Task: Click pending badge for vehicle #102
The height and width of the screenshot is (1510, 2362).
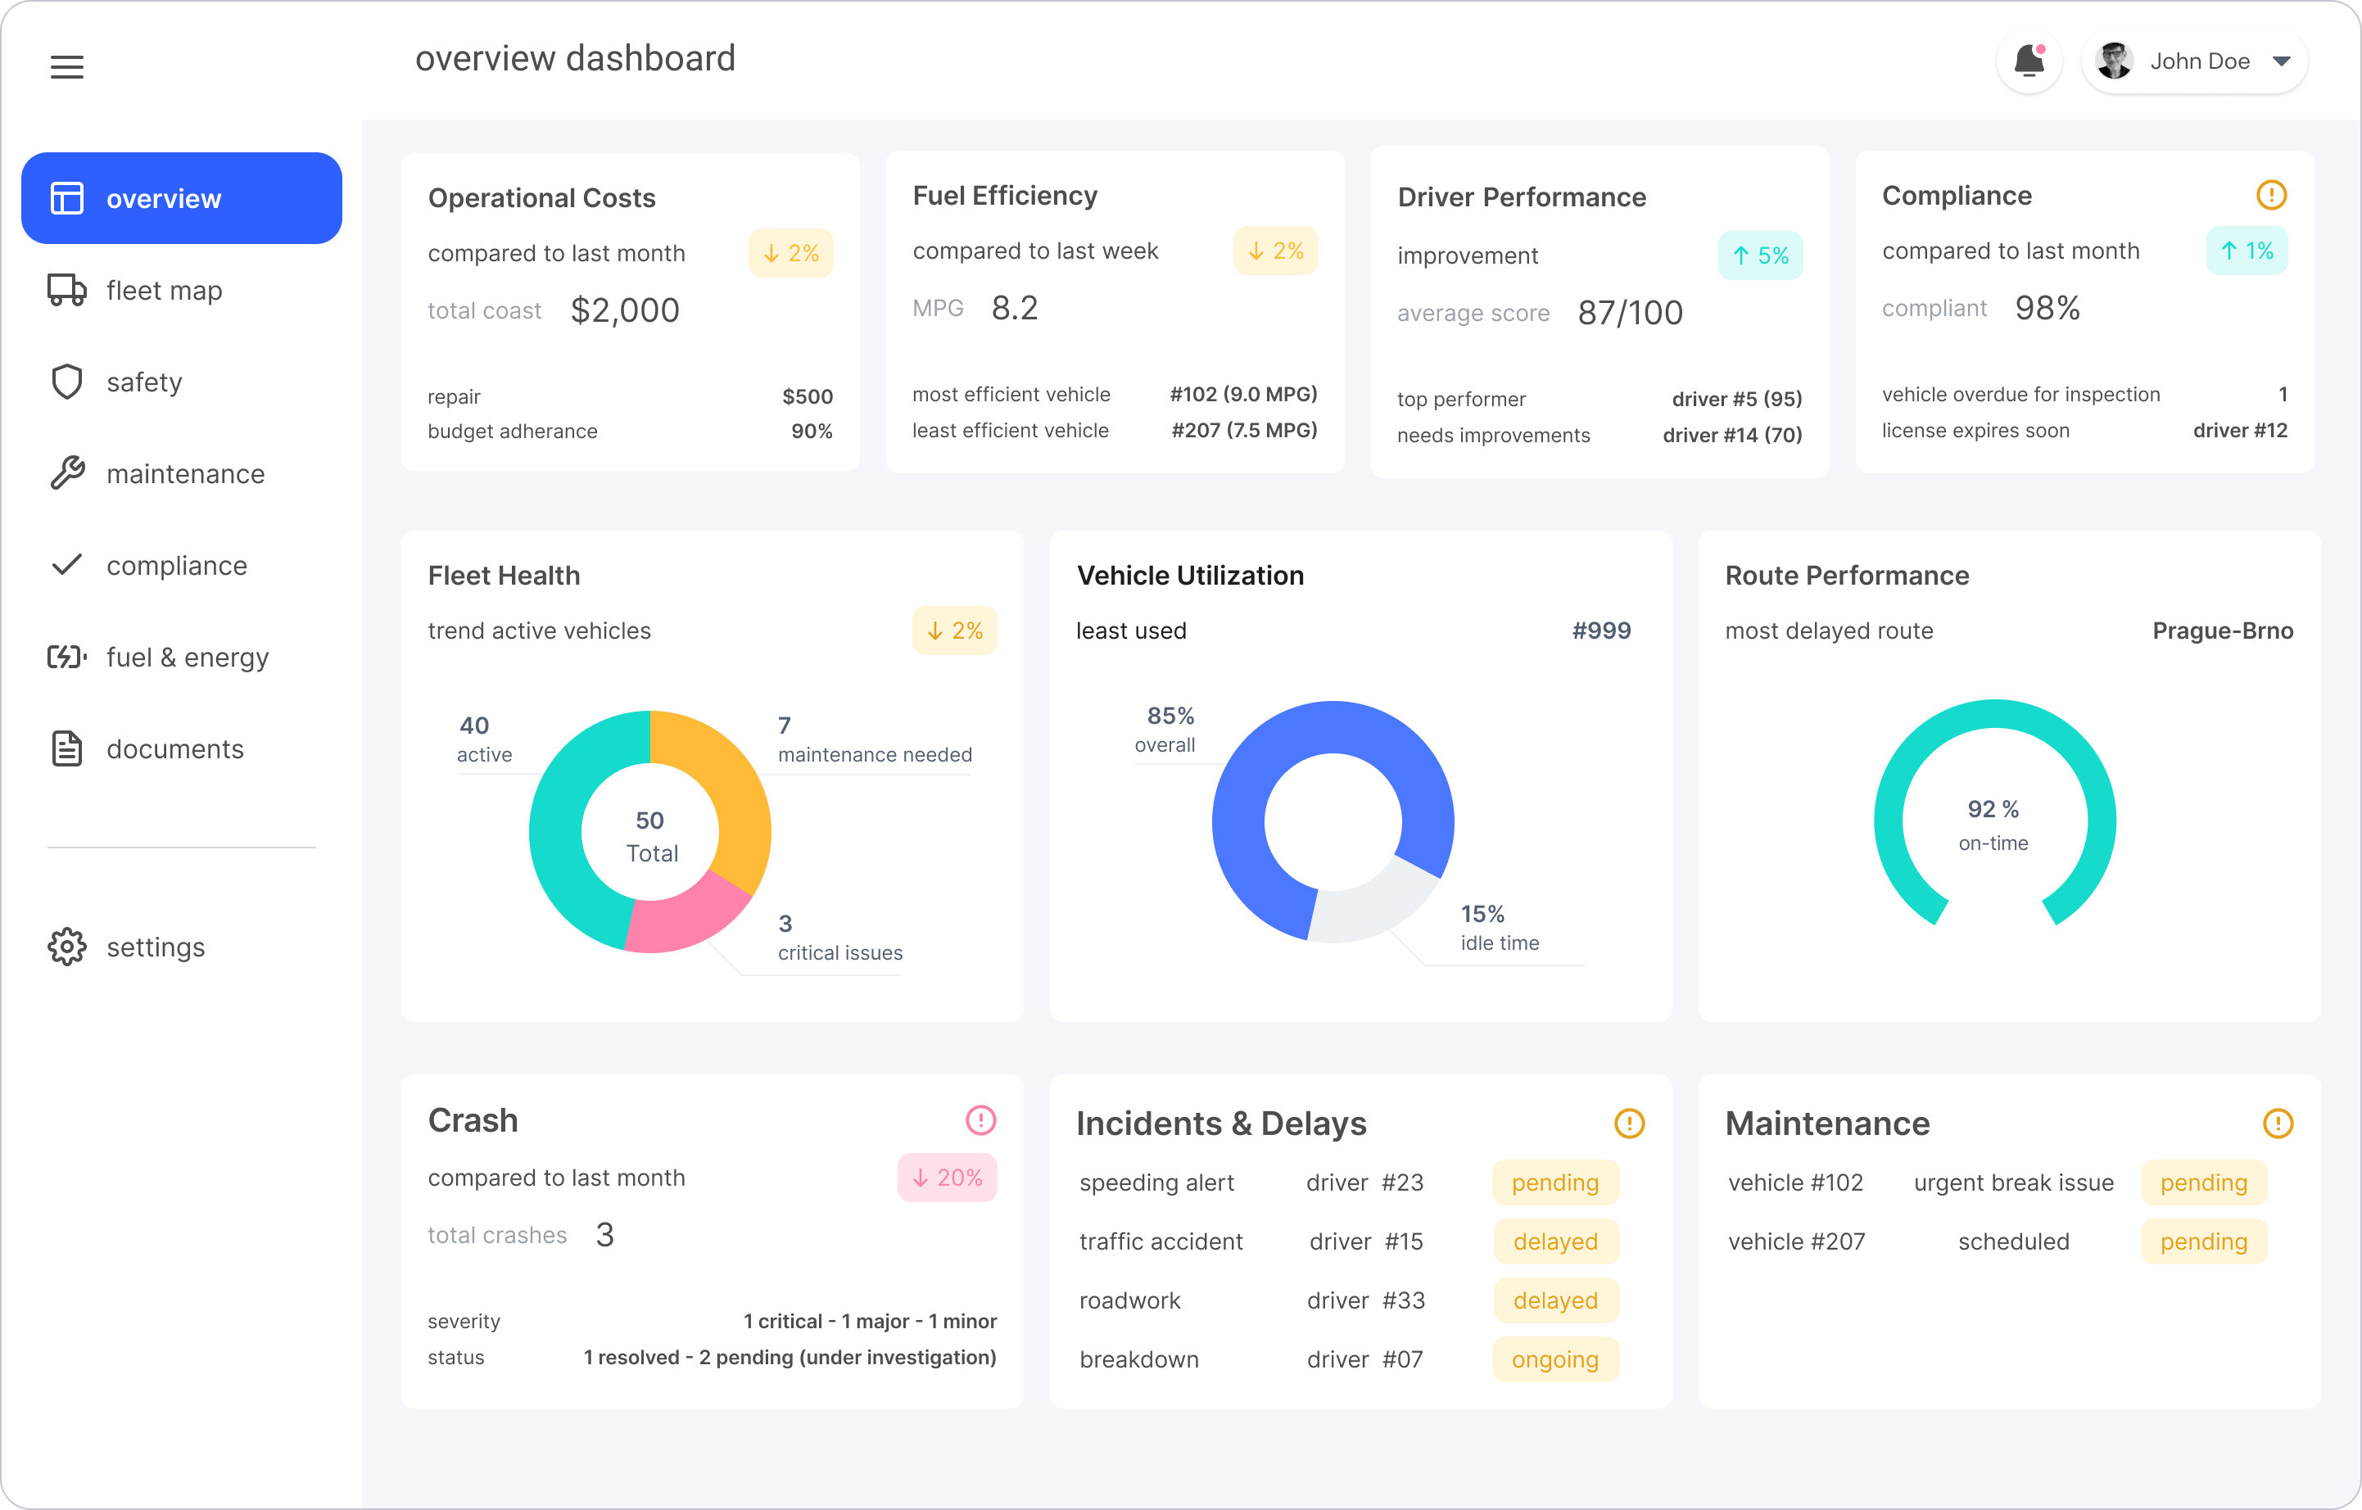Action: point(2203,1182)
